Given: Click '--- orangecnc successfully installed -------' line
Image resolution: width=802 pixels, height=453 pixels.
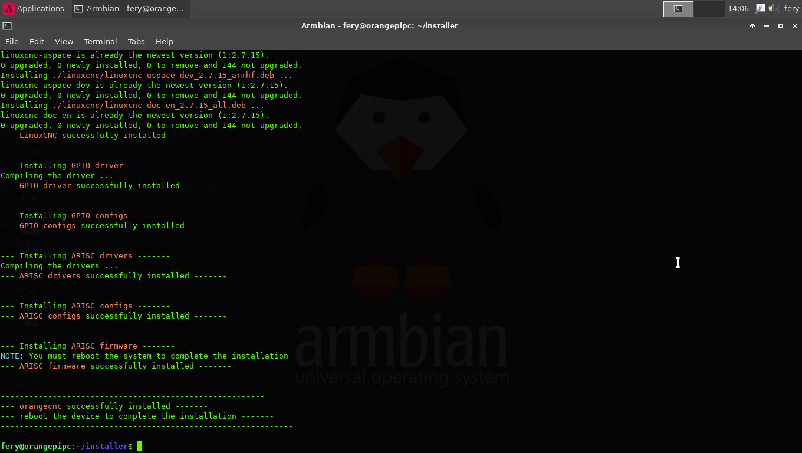Looking at the screenshot, I should [x=104, y=406].
